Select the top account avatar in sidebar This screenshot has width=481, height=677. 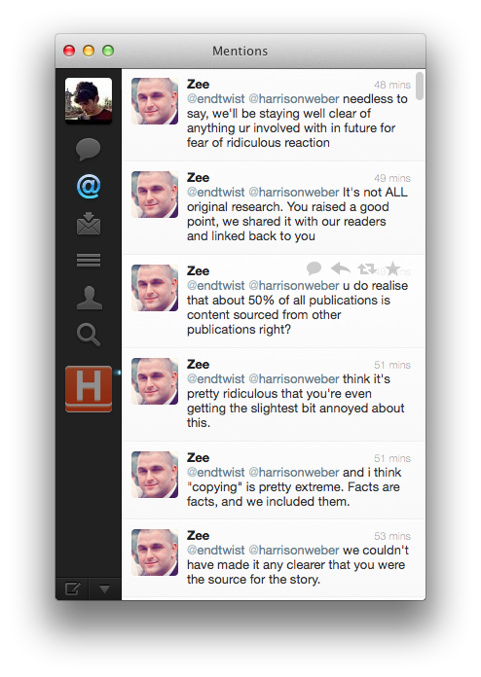[x=89, y=100]
